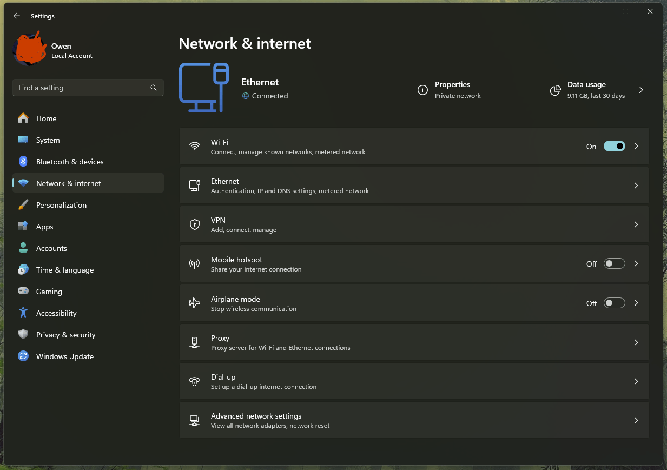
Task: Open Bluetooth & devices in sidebar
Action: pyautogui.click(x=69, y=162)
